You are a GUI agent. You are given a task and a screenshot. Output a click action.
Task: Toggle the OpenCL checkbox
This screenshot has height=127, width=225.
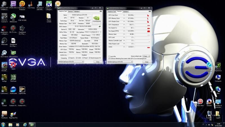coord(69,58)
